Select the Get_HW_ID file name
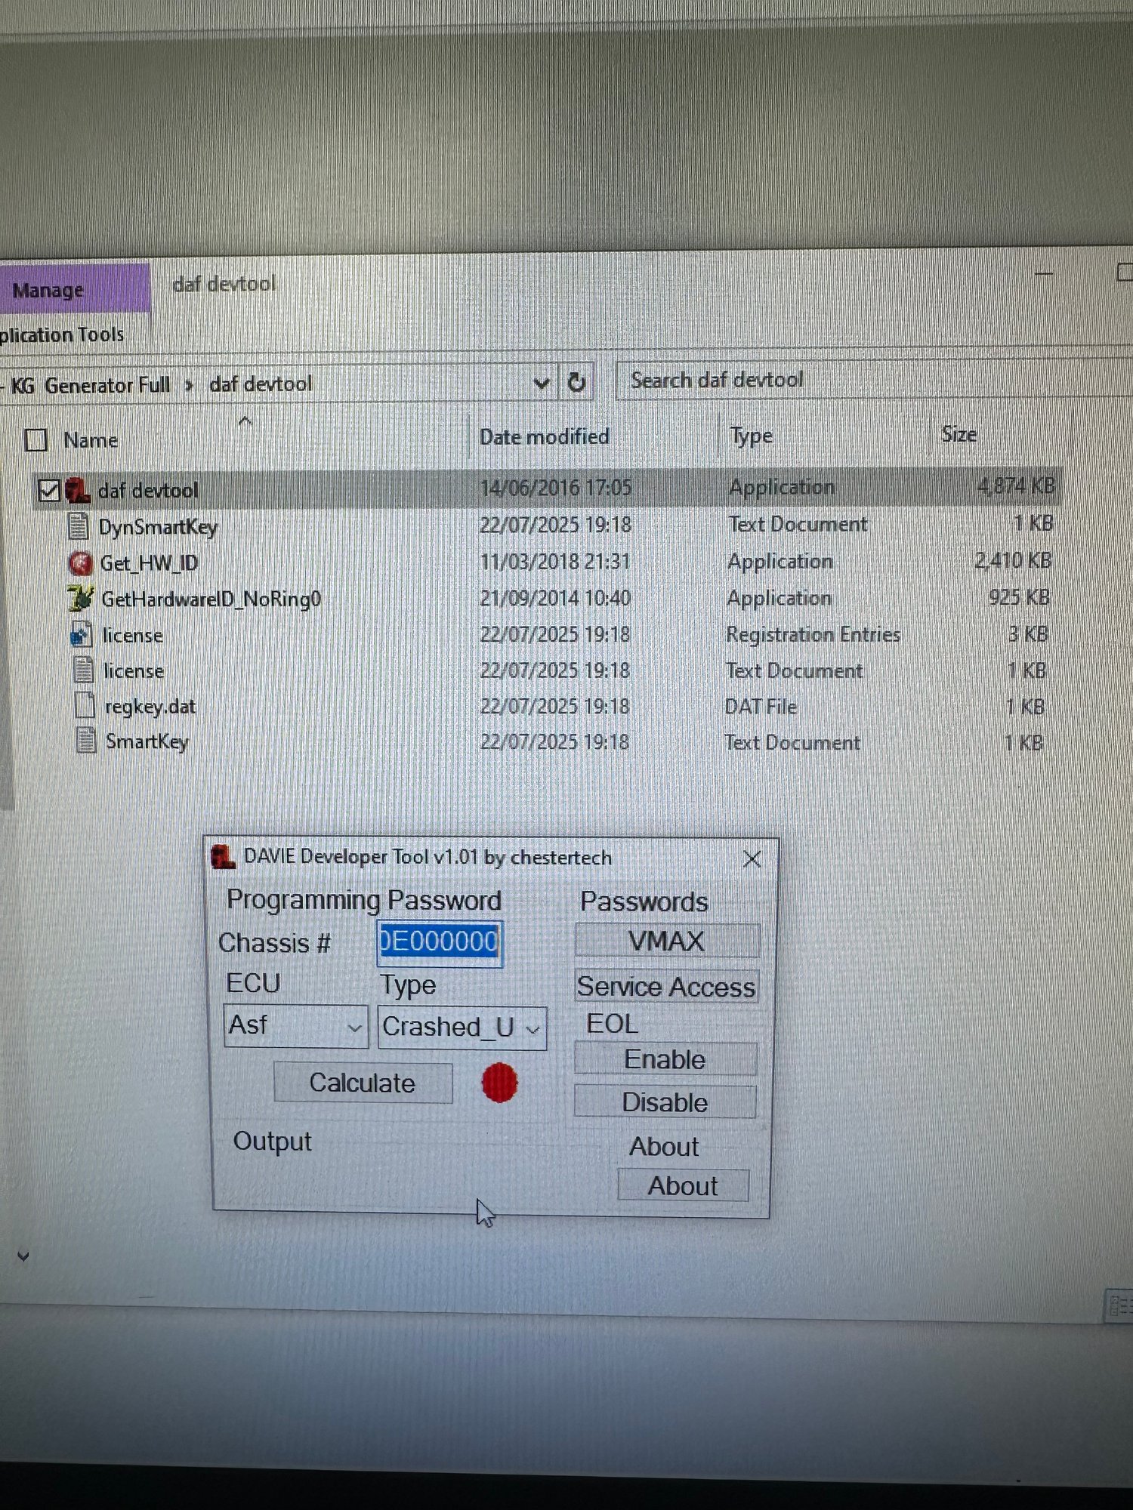The image size is (1133, 1510). point(150,563)
